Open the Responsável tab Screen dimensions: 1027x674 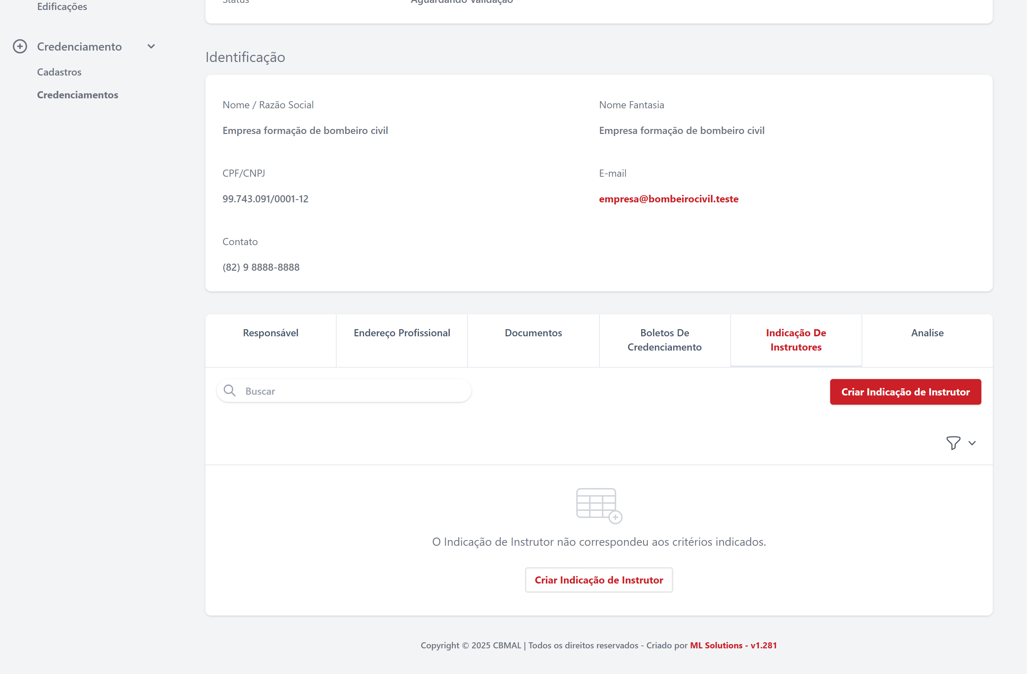click(271, 333)
